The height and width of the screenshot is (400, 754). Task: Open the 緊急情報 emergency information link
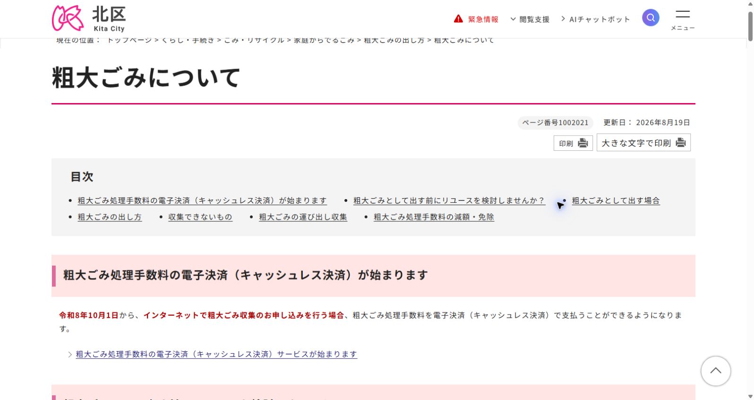coord(476,19)
